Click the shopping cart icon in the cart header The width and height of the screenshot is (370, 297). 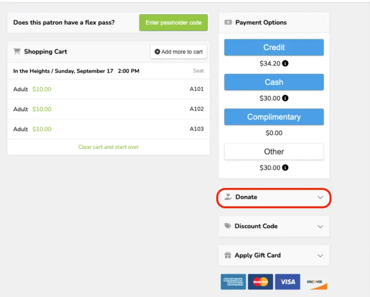17,51
